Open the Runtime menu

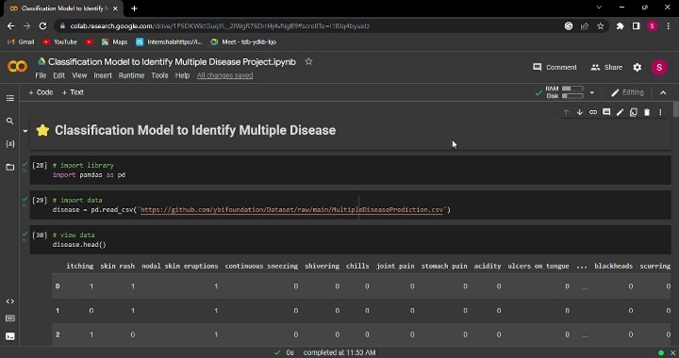(131, 75)
